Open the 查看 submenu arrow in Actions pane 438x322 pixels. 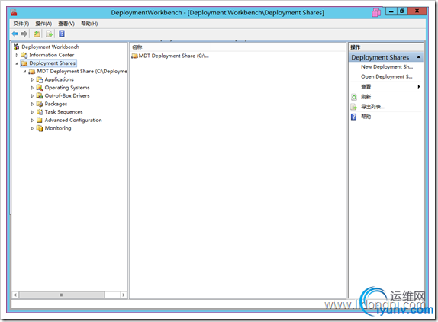tap(419, 86)
